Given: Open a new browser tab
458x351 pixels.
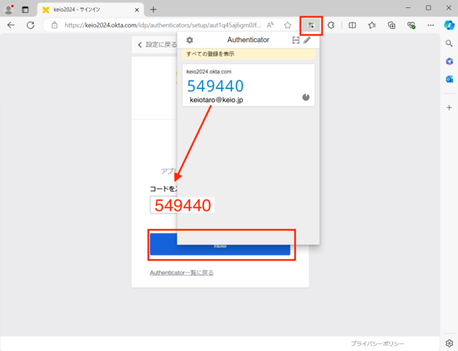Looking at the screenshot, I should coord(153,9).
